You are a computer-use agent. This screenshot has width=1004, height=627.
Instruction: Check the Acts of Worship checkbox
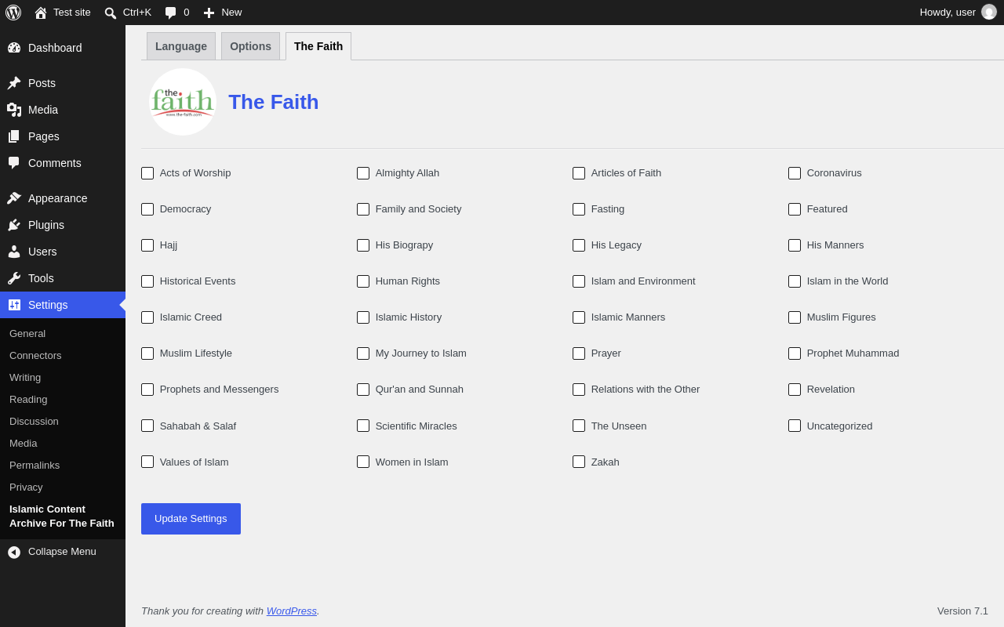tap(147, 173)
